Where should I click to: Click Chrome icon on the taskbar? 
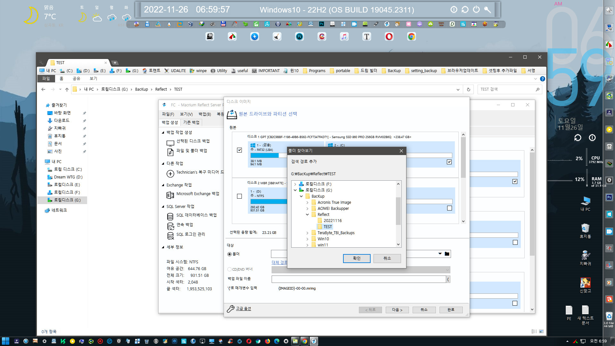pyautogui.click(x=305, y=341)
